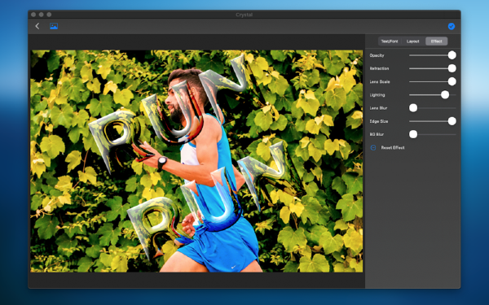Screen dimensions: 489x305
Task: Open the photo picker image icon
Action: click(54, 26)
